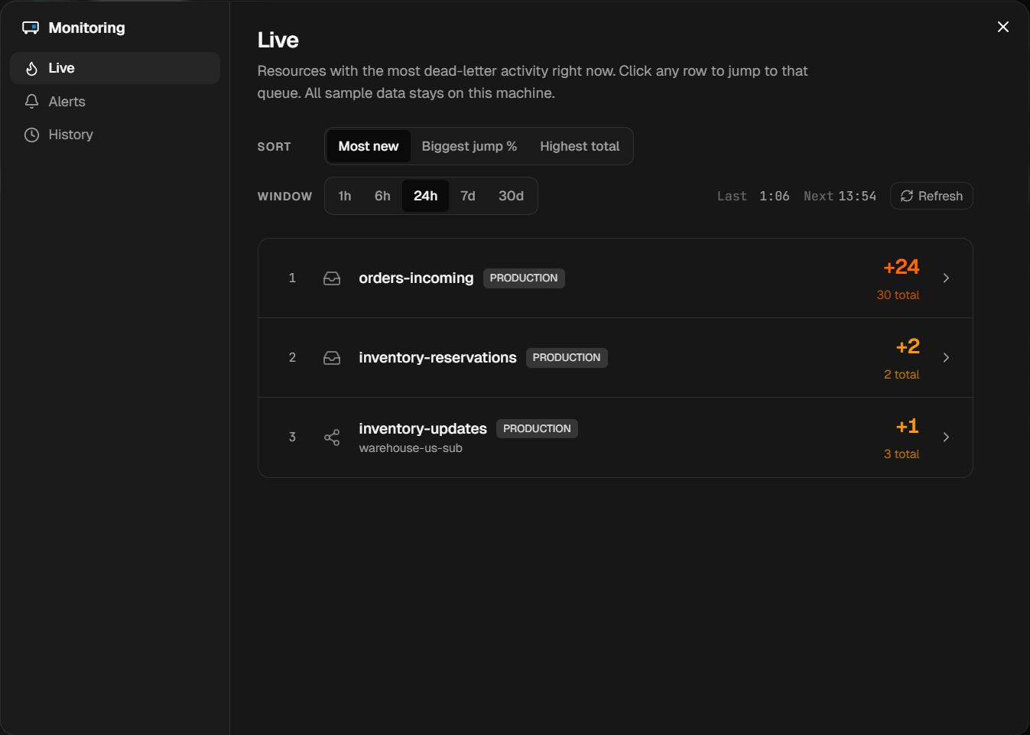
Task: Sort by Highest total
Action: (580, 146)
